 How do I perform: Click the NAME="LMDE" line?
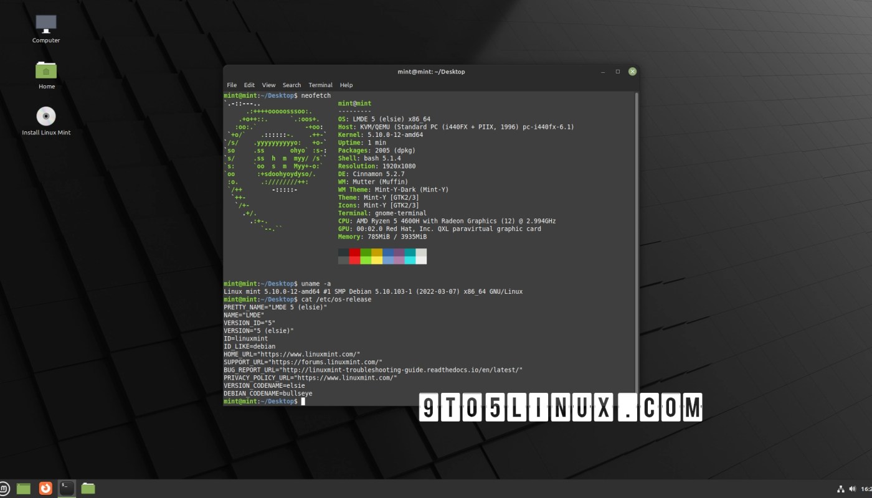pos(244,315)
